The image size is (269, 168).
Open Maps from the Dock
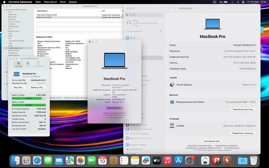pos(70,161)
